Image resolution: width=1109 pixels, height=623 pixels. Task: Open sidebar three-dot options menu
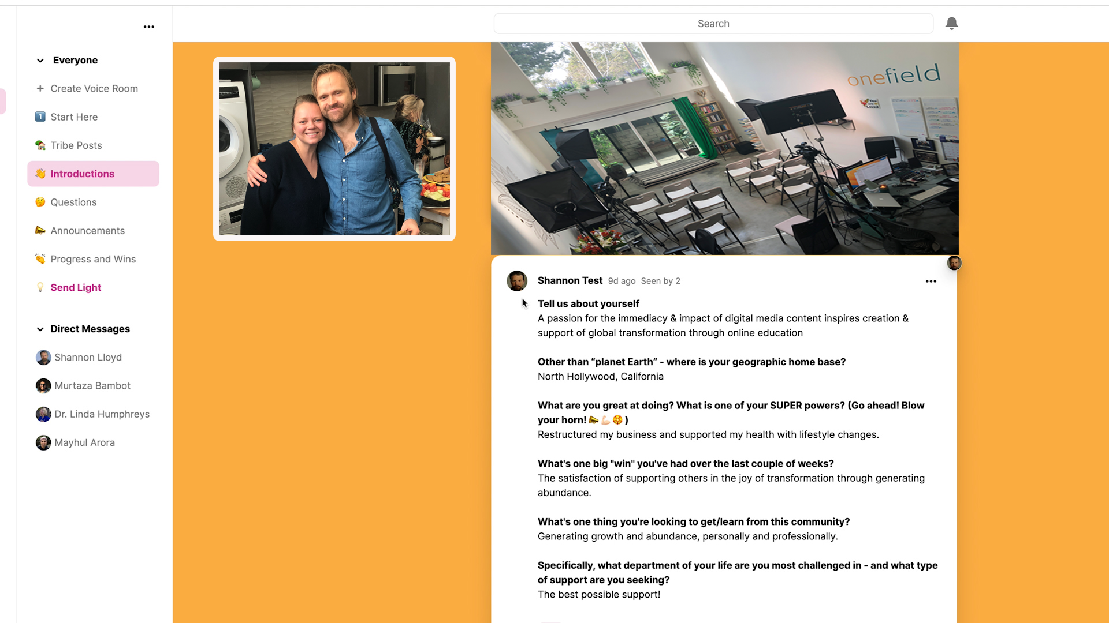point(149,27)
